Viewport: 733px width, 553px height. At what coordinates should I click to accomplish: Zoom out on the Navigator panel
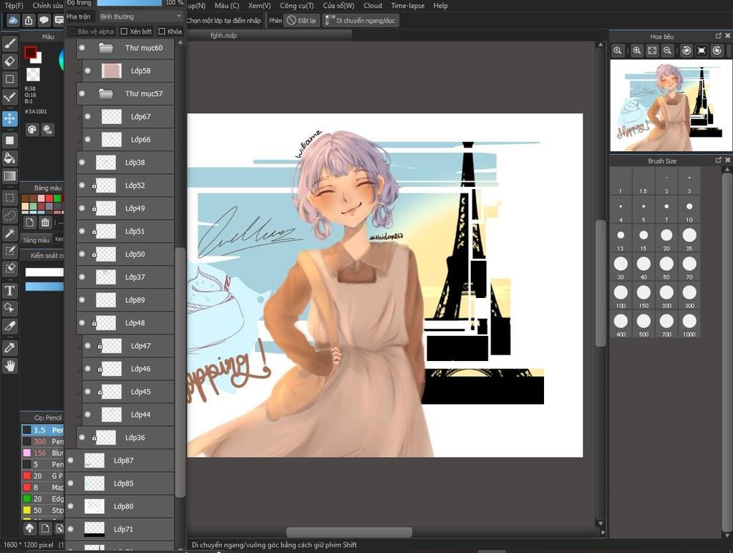[668, 51]
